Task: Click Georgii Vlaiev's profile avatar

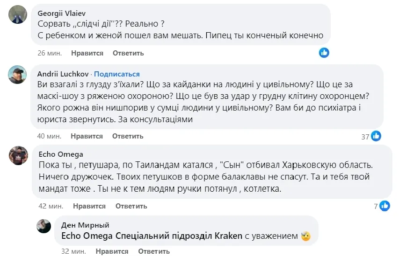Action: (18, 14)
